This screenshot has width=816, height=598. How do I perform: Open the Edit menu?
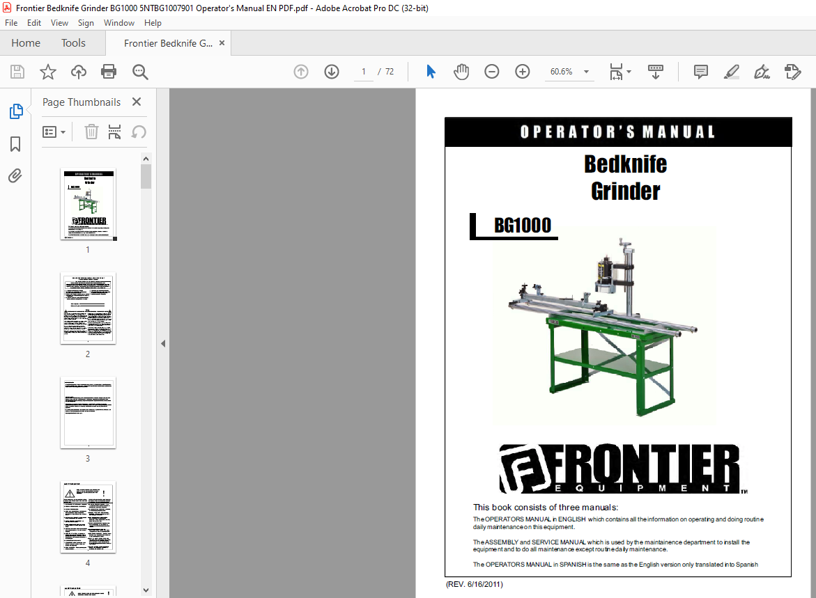point(34,23)
